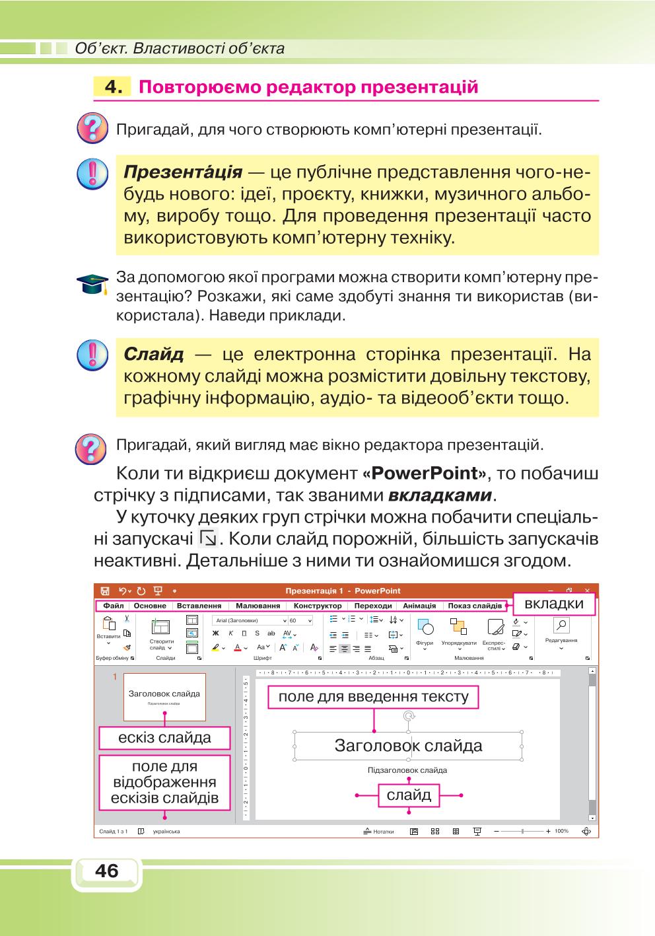Toggle Strikethrough (ab) formatting

[x=271, y=633]
